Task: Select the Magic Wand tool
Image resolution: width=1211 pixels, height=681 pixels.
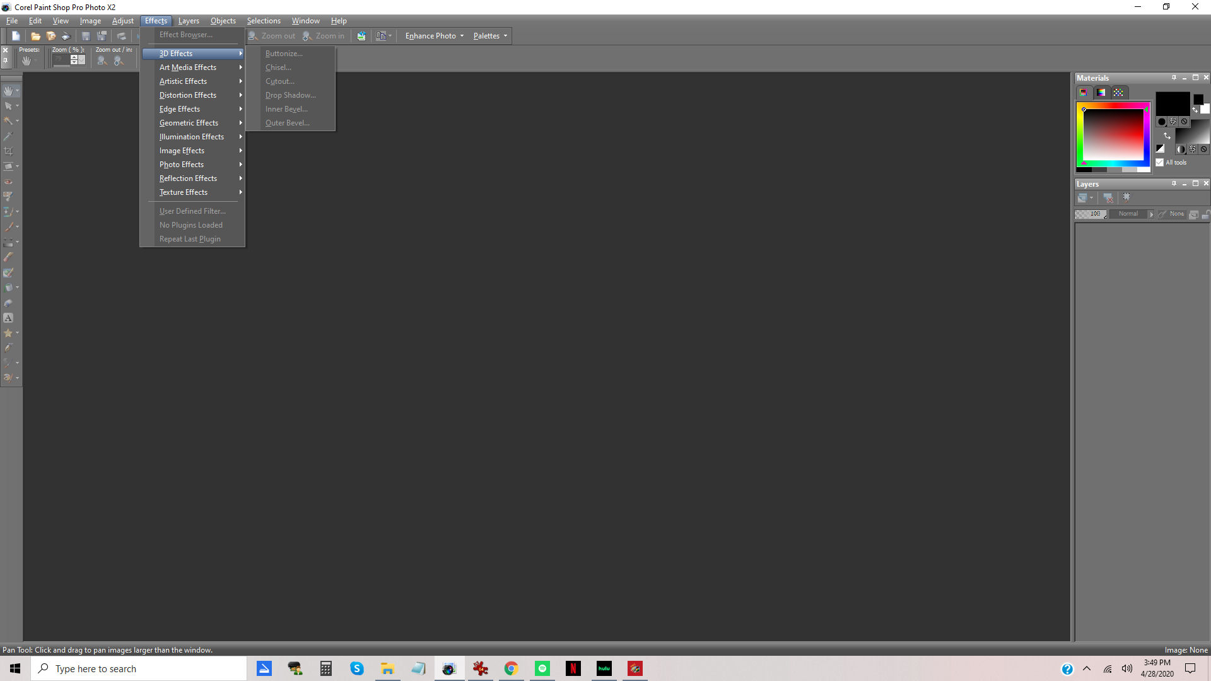Action: pos(8,121)
